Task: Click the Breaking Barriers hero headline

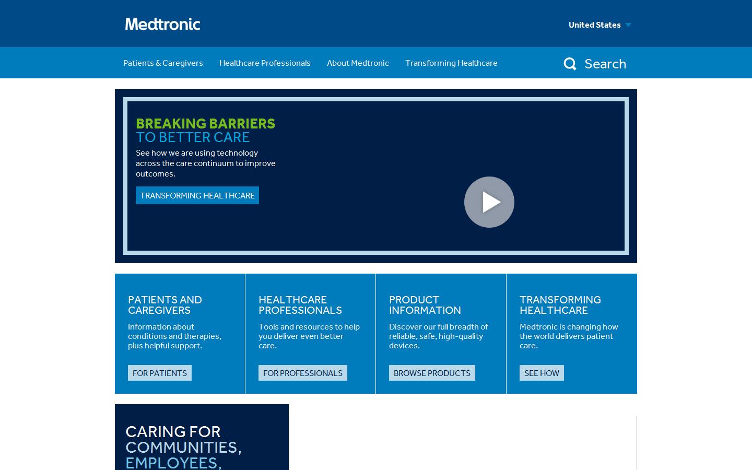Action: click(205, 124)
